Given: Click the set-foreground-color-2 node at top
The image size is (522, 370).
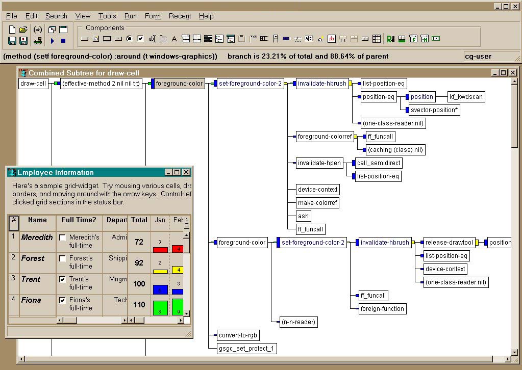Looking at the screenshot, I should tap(250, 84).
